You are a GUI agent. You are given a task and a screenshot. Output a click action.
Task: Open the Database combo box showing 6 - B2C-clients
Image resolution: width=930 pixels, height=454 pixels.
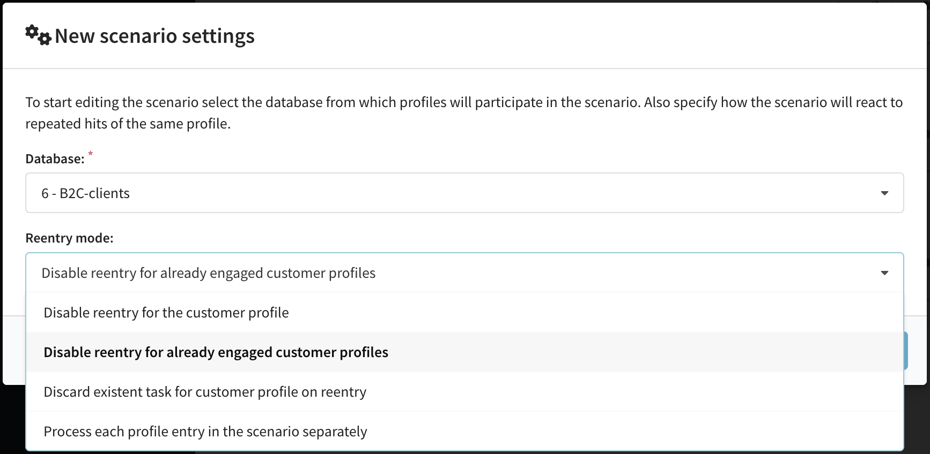click(464, 193)
